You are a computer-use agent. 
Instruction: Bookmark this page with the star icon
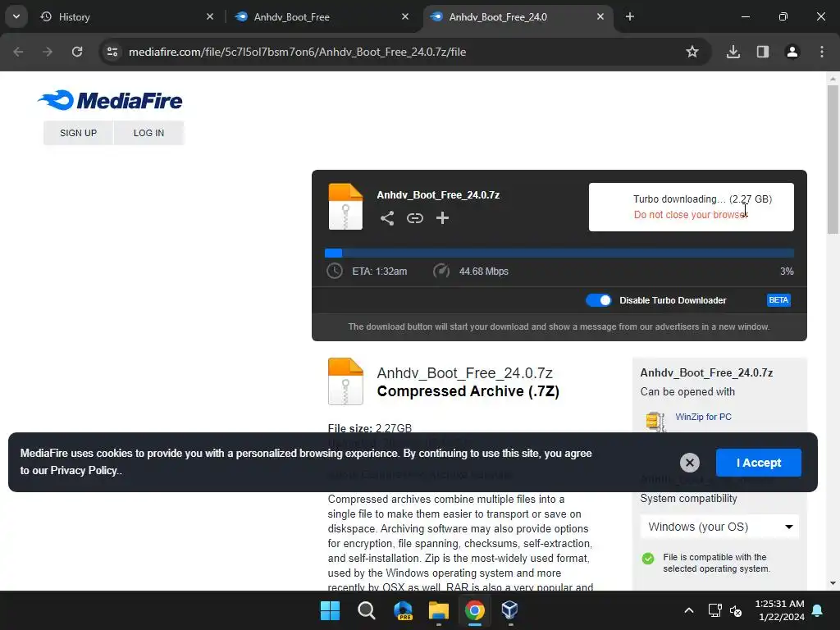tap(692, 52)
